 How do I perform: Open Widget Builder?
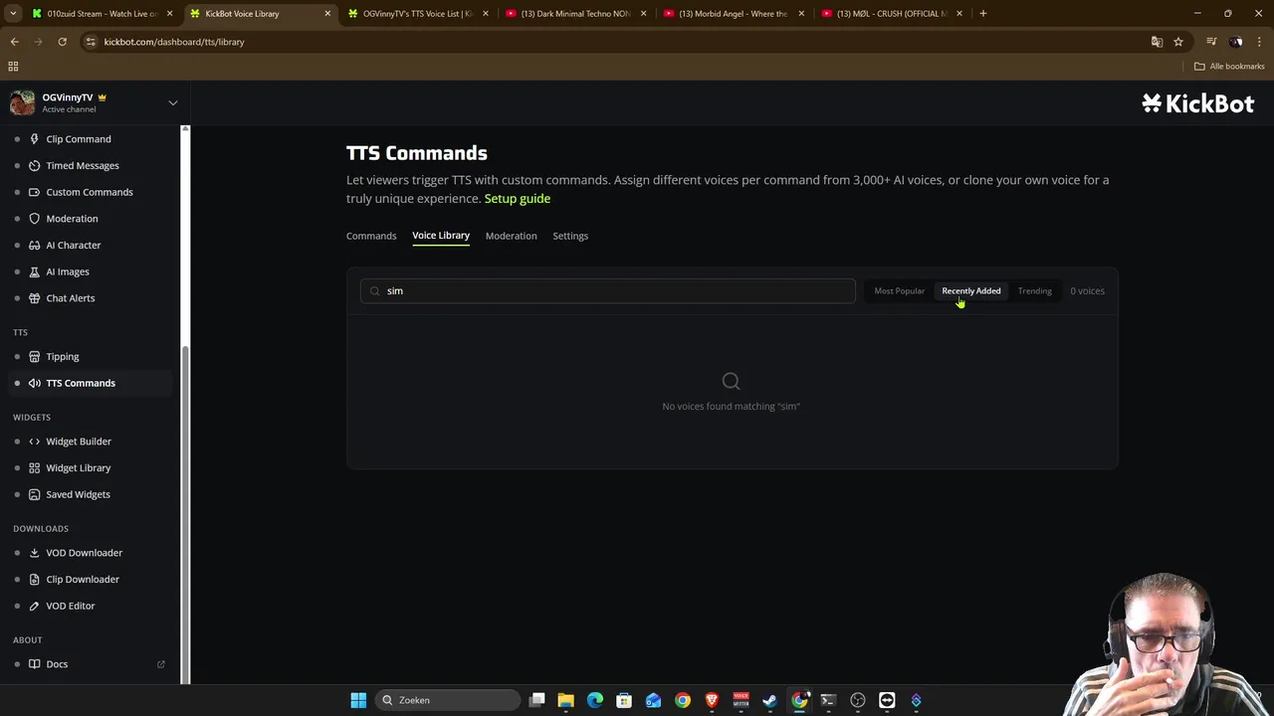(78, 442)
